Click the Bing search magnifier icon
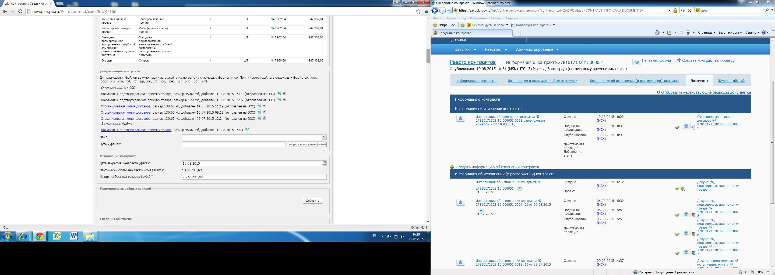Image resolution: width=775 pixels, height=275 pixels. (x=767, y=10)
